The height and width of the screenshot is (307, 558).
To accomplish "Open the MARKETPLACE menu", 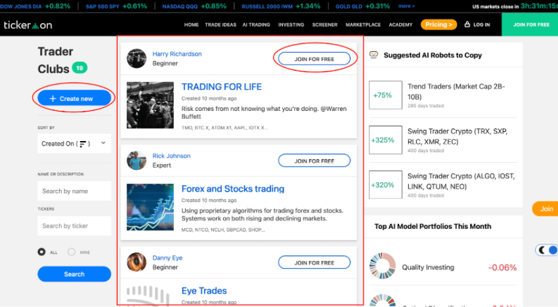I will (x=363, y=24).
